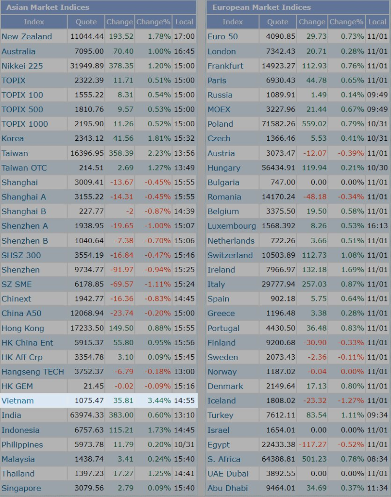Open the New Zealand index link
391x497 pixels.
point(27,36)
